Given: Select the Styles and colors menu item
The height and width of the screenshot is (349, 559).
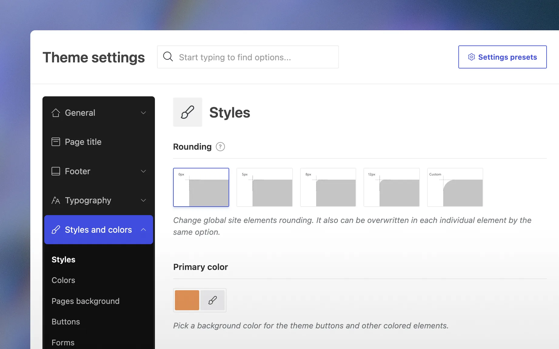Looking at the screenshot, I should pyautogui.click(x=99, y=230).
